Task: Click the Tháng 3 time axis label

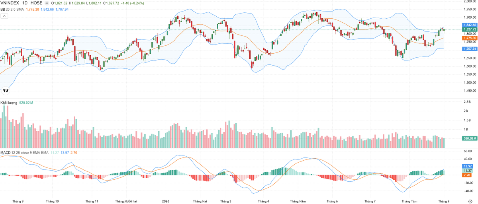Action: coord(226,202)
